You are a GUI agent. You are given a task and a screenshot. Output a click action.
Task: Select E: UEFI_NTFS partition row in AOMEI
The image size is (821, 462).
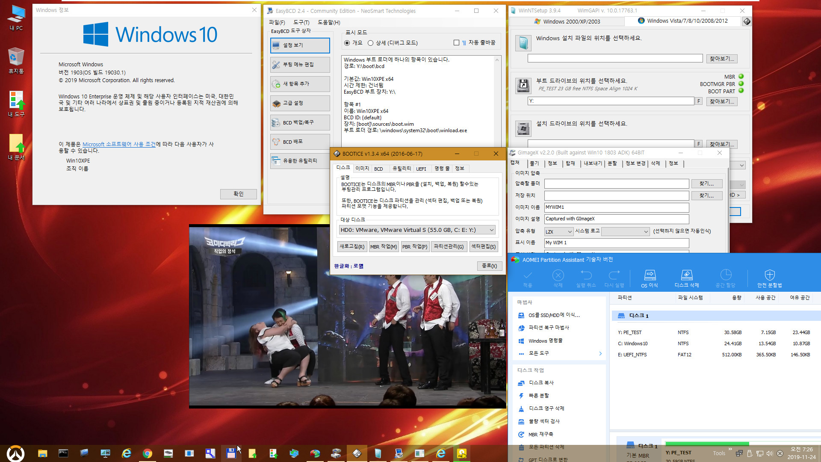pos(716,355)
